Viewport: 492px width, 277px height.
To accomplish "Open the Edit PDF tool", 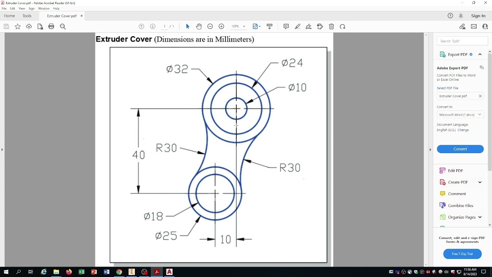I will point(455,170).
